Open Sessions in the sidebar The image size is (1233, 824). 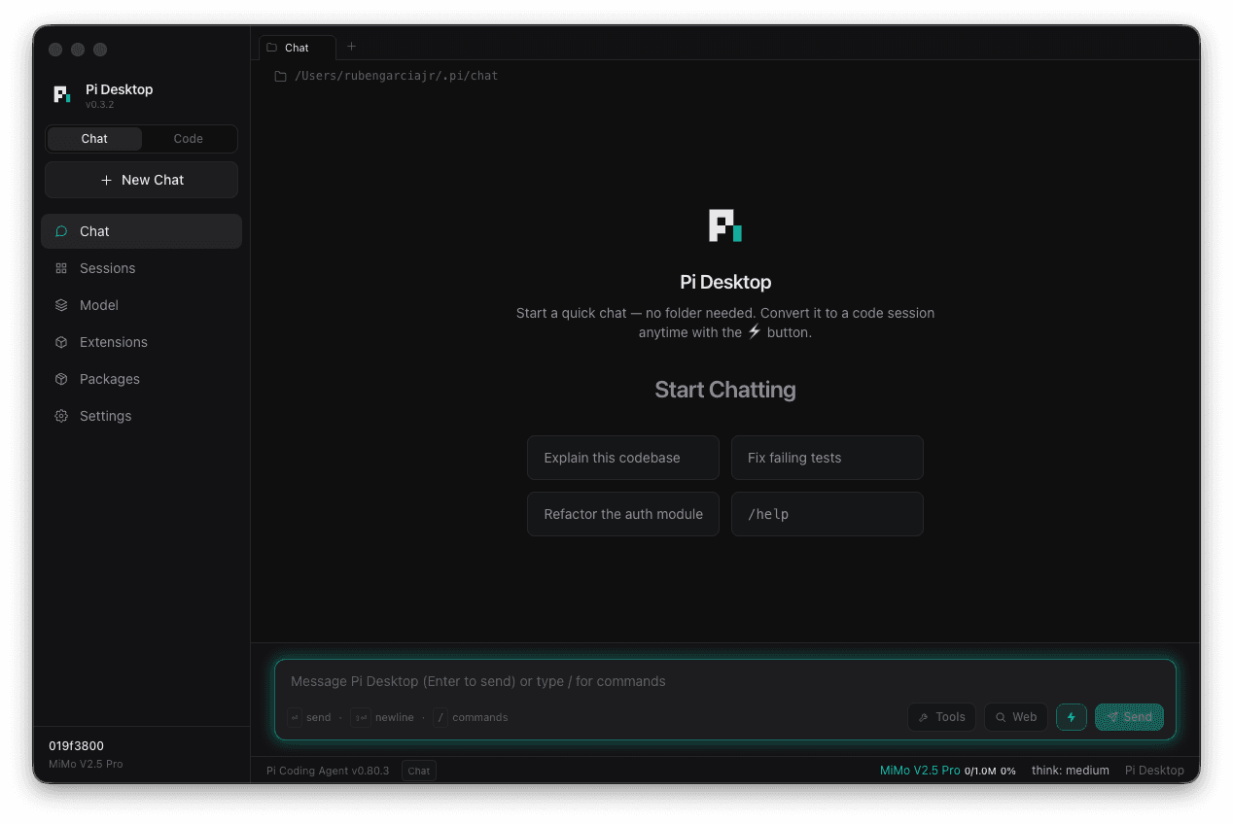click(x=141, y=268)
